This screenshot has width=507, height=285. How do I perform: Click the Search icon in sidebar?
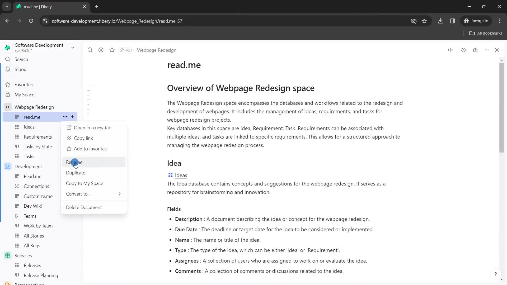click(x=8, y=59)
